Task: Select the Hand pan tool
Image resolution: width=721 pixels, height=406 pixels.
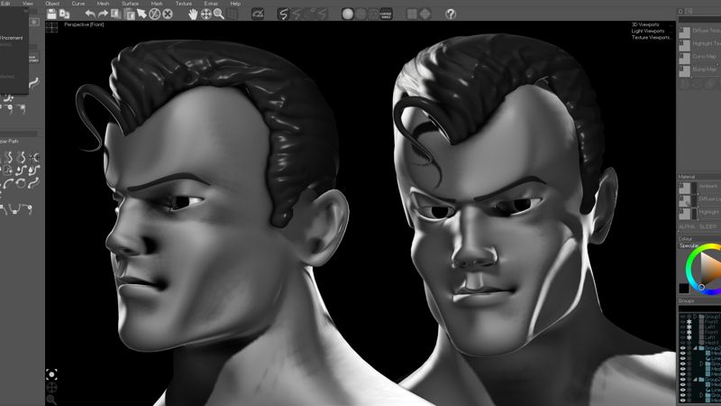Action: [x=193, y=14]
